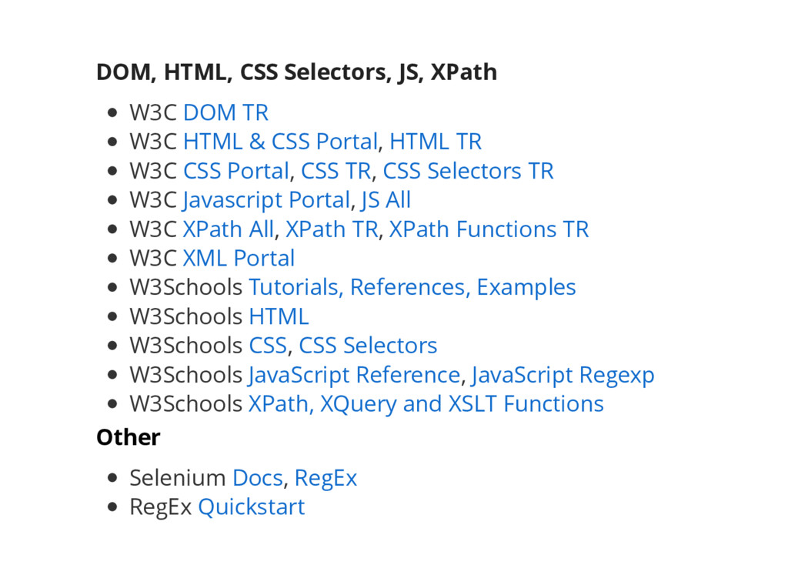Open the Selenium Docs link
Image resolution: width=788 pixels, height=575 pixels.
257,477
